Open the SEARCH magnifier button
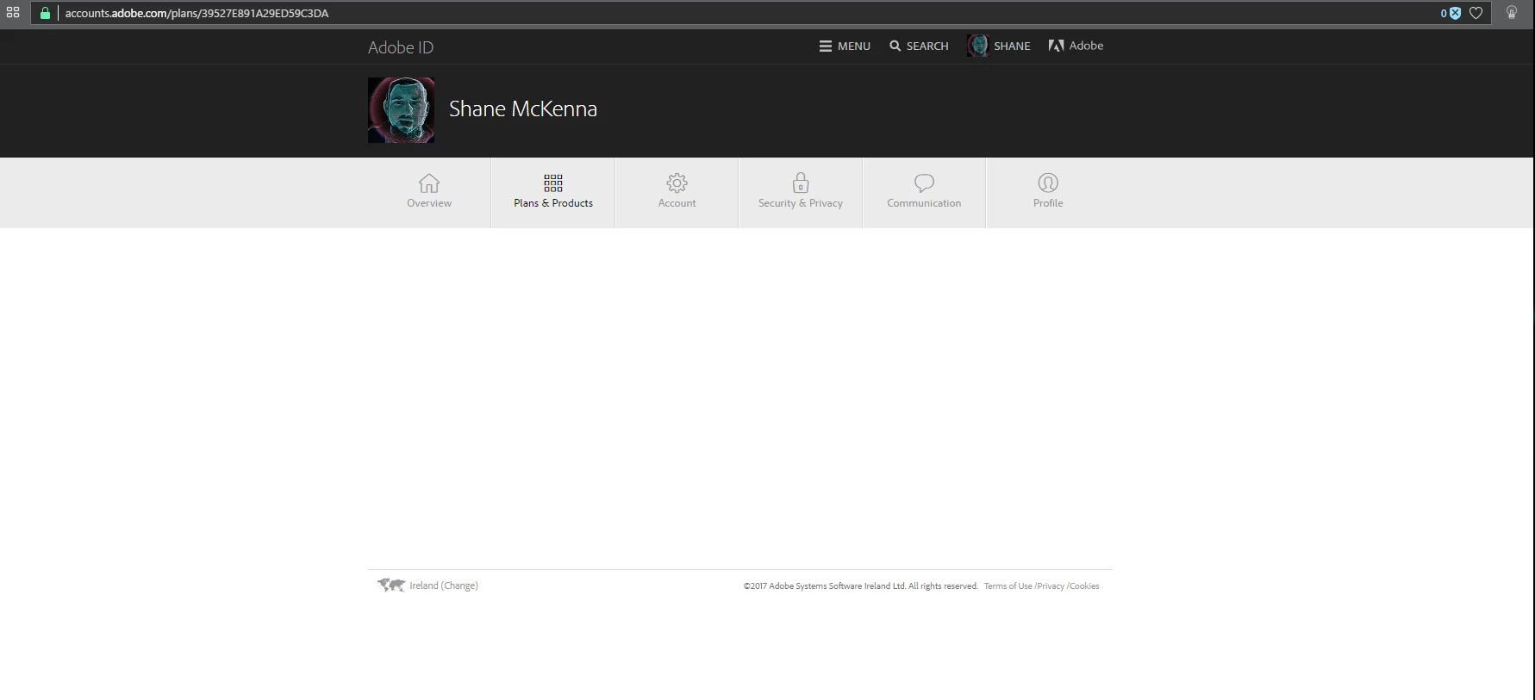The width and height of the screenshot is (1535, 700). point(919,46)
